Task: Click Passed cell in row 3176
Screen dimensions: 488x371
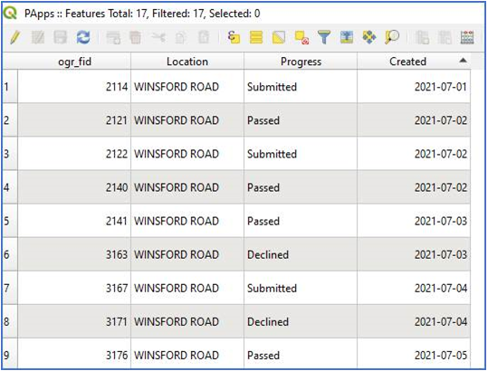Action: [301, 354]
